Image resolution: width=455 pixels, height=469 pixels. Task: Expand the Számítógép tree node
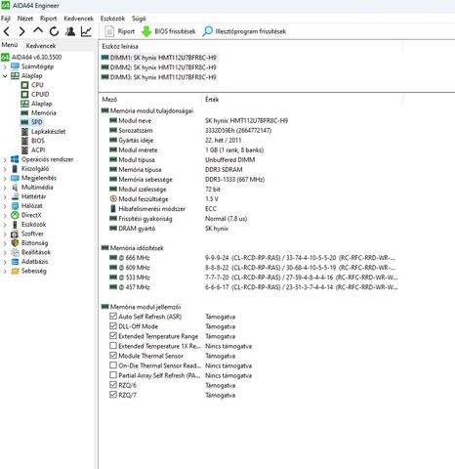[x=5, y=66]
